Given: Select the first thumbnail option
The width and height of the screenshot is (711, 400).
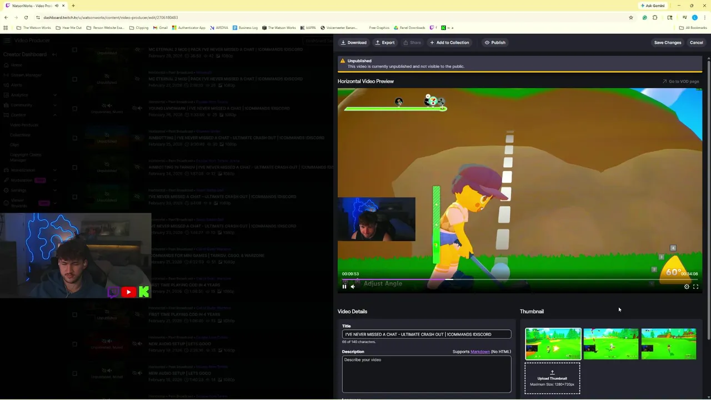Looking at the screenshot, I should tap(553, 344).
